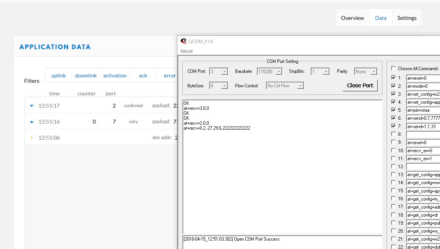Viewport: 440px width, 249px height.
Task: Click the uplink arrow icon at 12:51:16
Action: pos(32,122)
